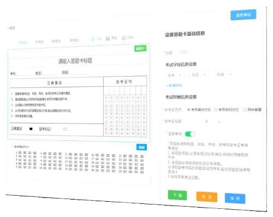Click the blue 发布考试 button
Screen dimensions: 273x217
click(x=244, y=15)
